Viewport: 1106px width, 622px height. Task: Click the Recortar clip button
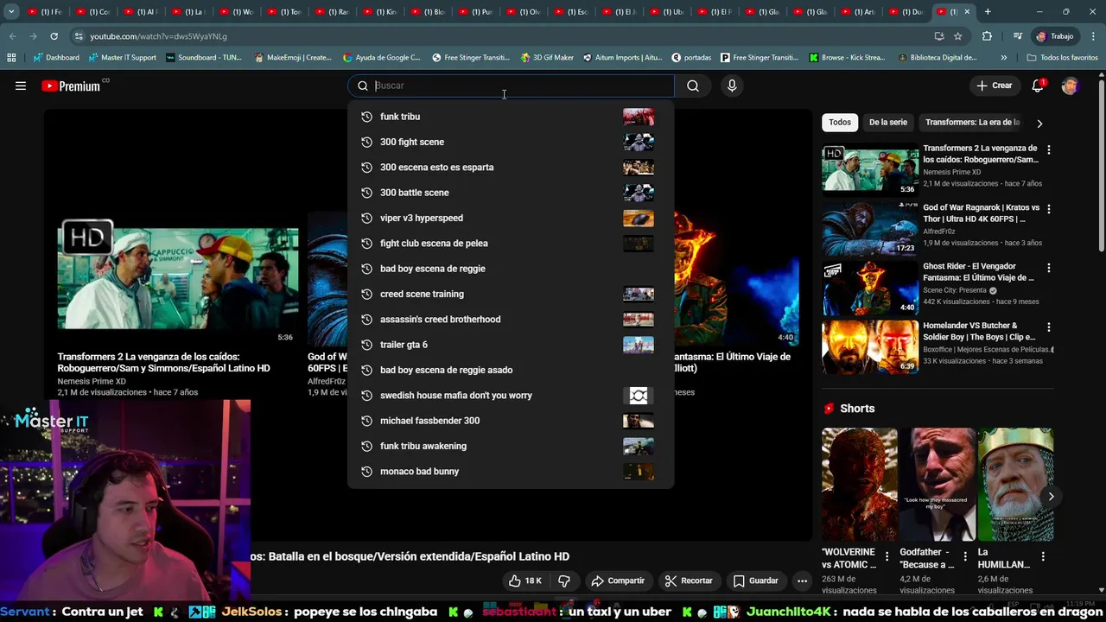click(x=689, y=581)
